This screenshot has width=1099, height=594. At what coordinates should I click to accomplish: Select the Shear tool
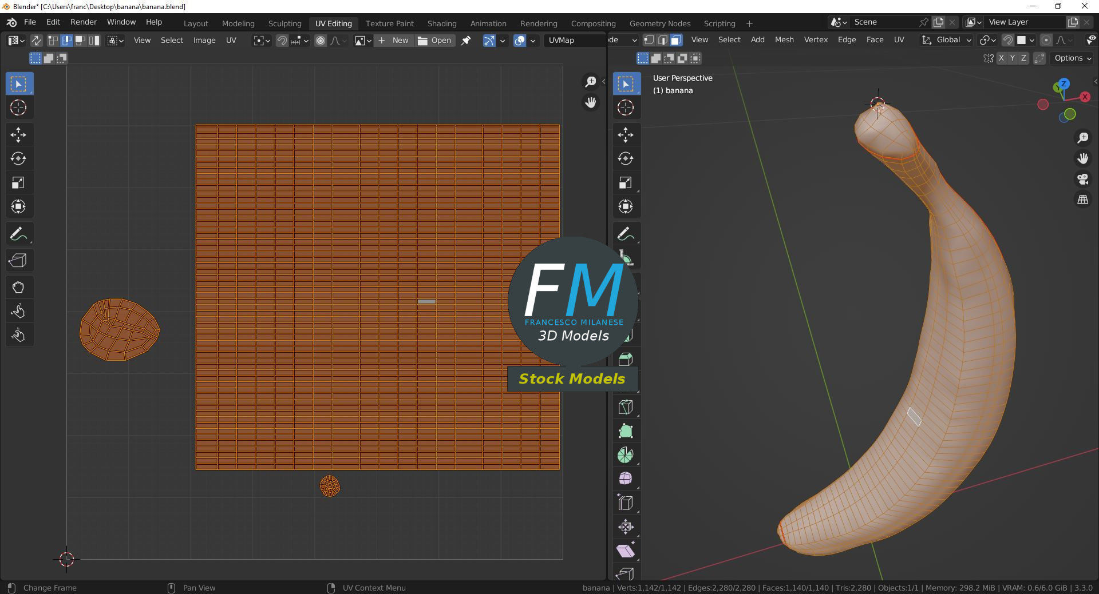point(626,551)
